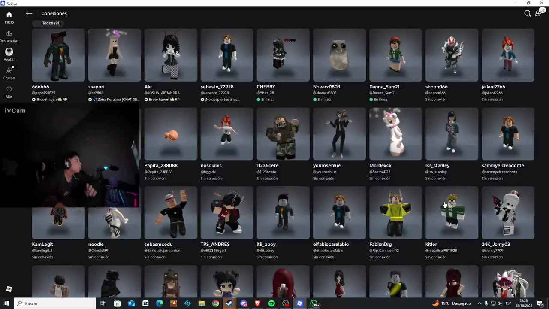Go back with the arrow beside Conexiones

[x=29, y=14]
